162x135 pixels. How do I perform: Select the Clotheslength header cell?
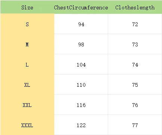[135, 7]
